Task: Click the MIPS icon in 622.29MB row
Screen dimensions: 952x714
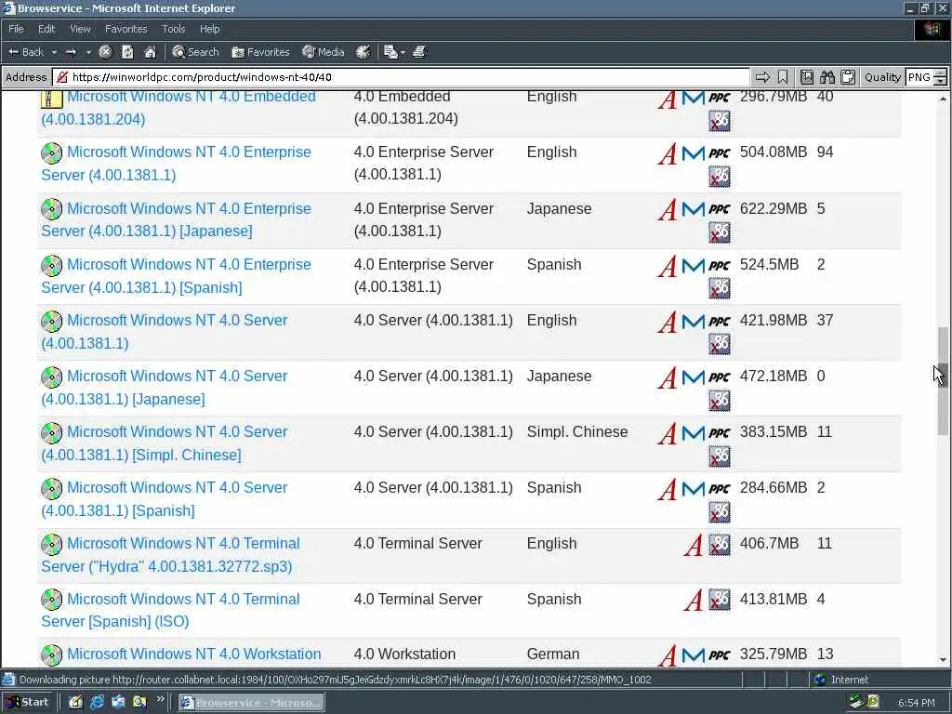Action: pyautogui.click(x=693, y=209)
